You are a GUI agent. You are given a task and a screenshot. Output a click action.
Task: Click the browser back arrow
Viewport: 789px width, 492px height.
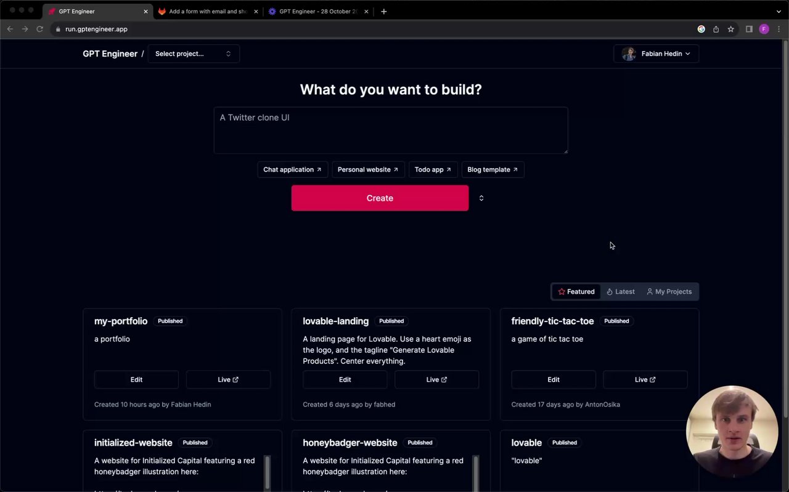click(x=10, y=29)
